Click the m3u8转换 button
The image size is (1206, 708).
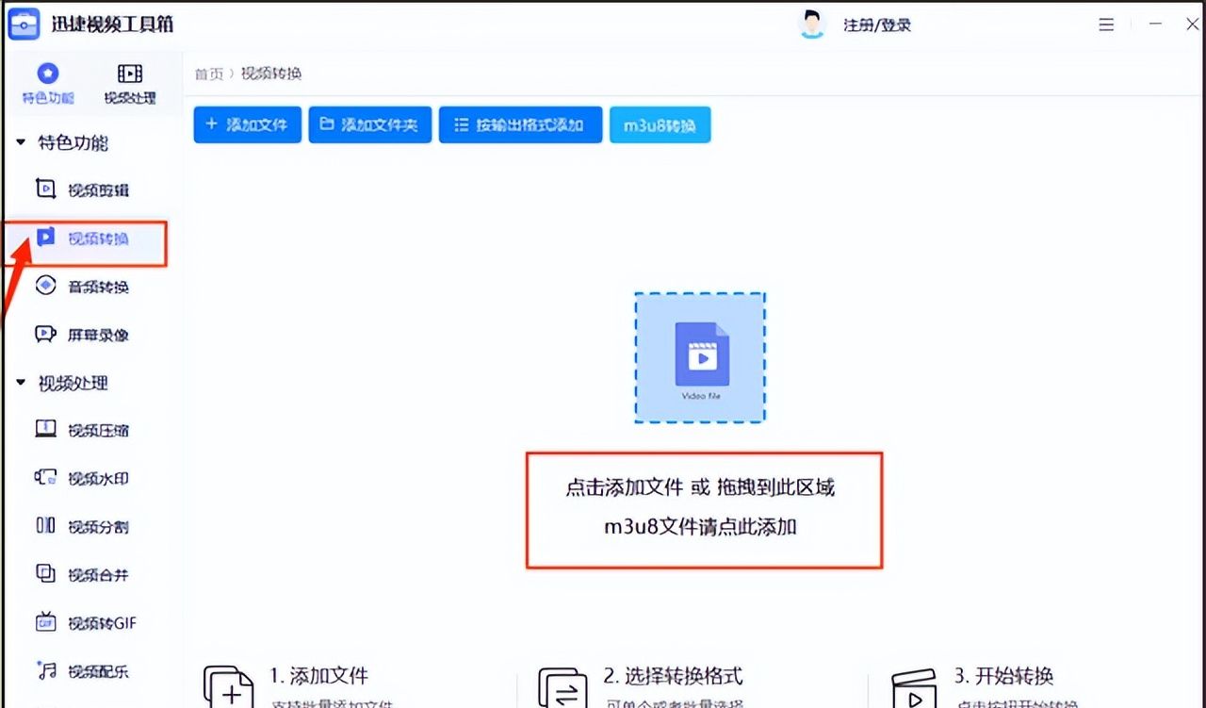pyautogui.click(x=660, y=124)
